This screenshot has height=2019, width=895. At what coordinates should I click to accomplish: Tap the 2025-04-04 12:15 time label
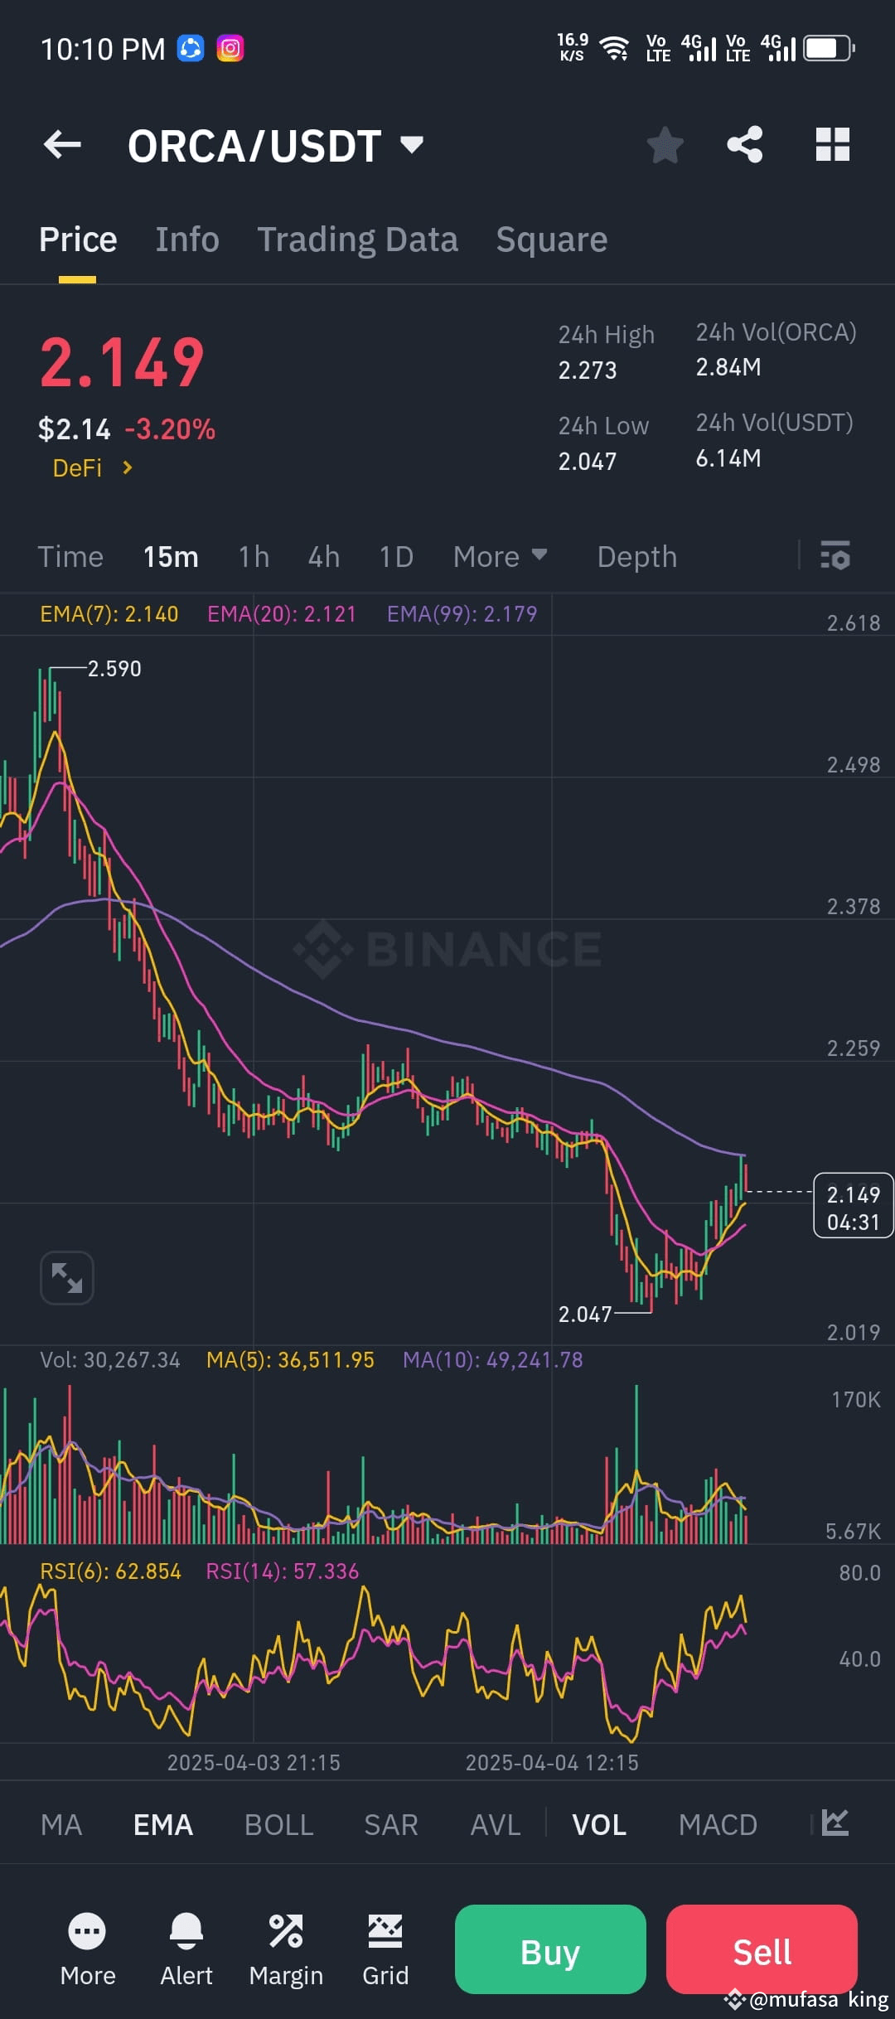tap(552, 1763)
